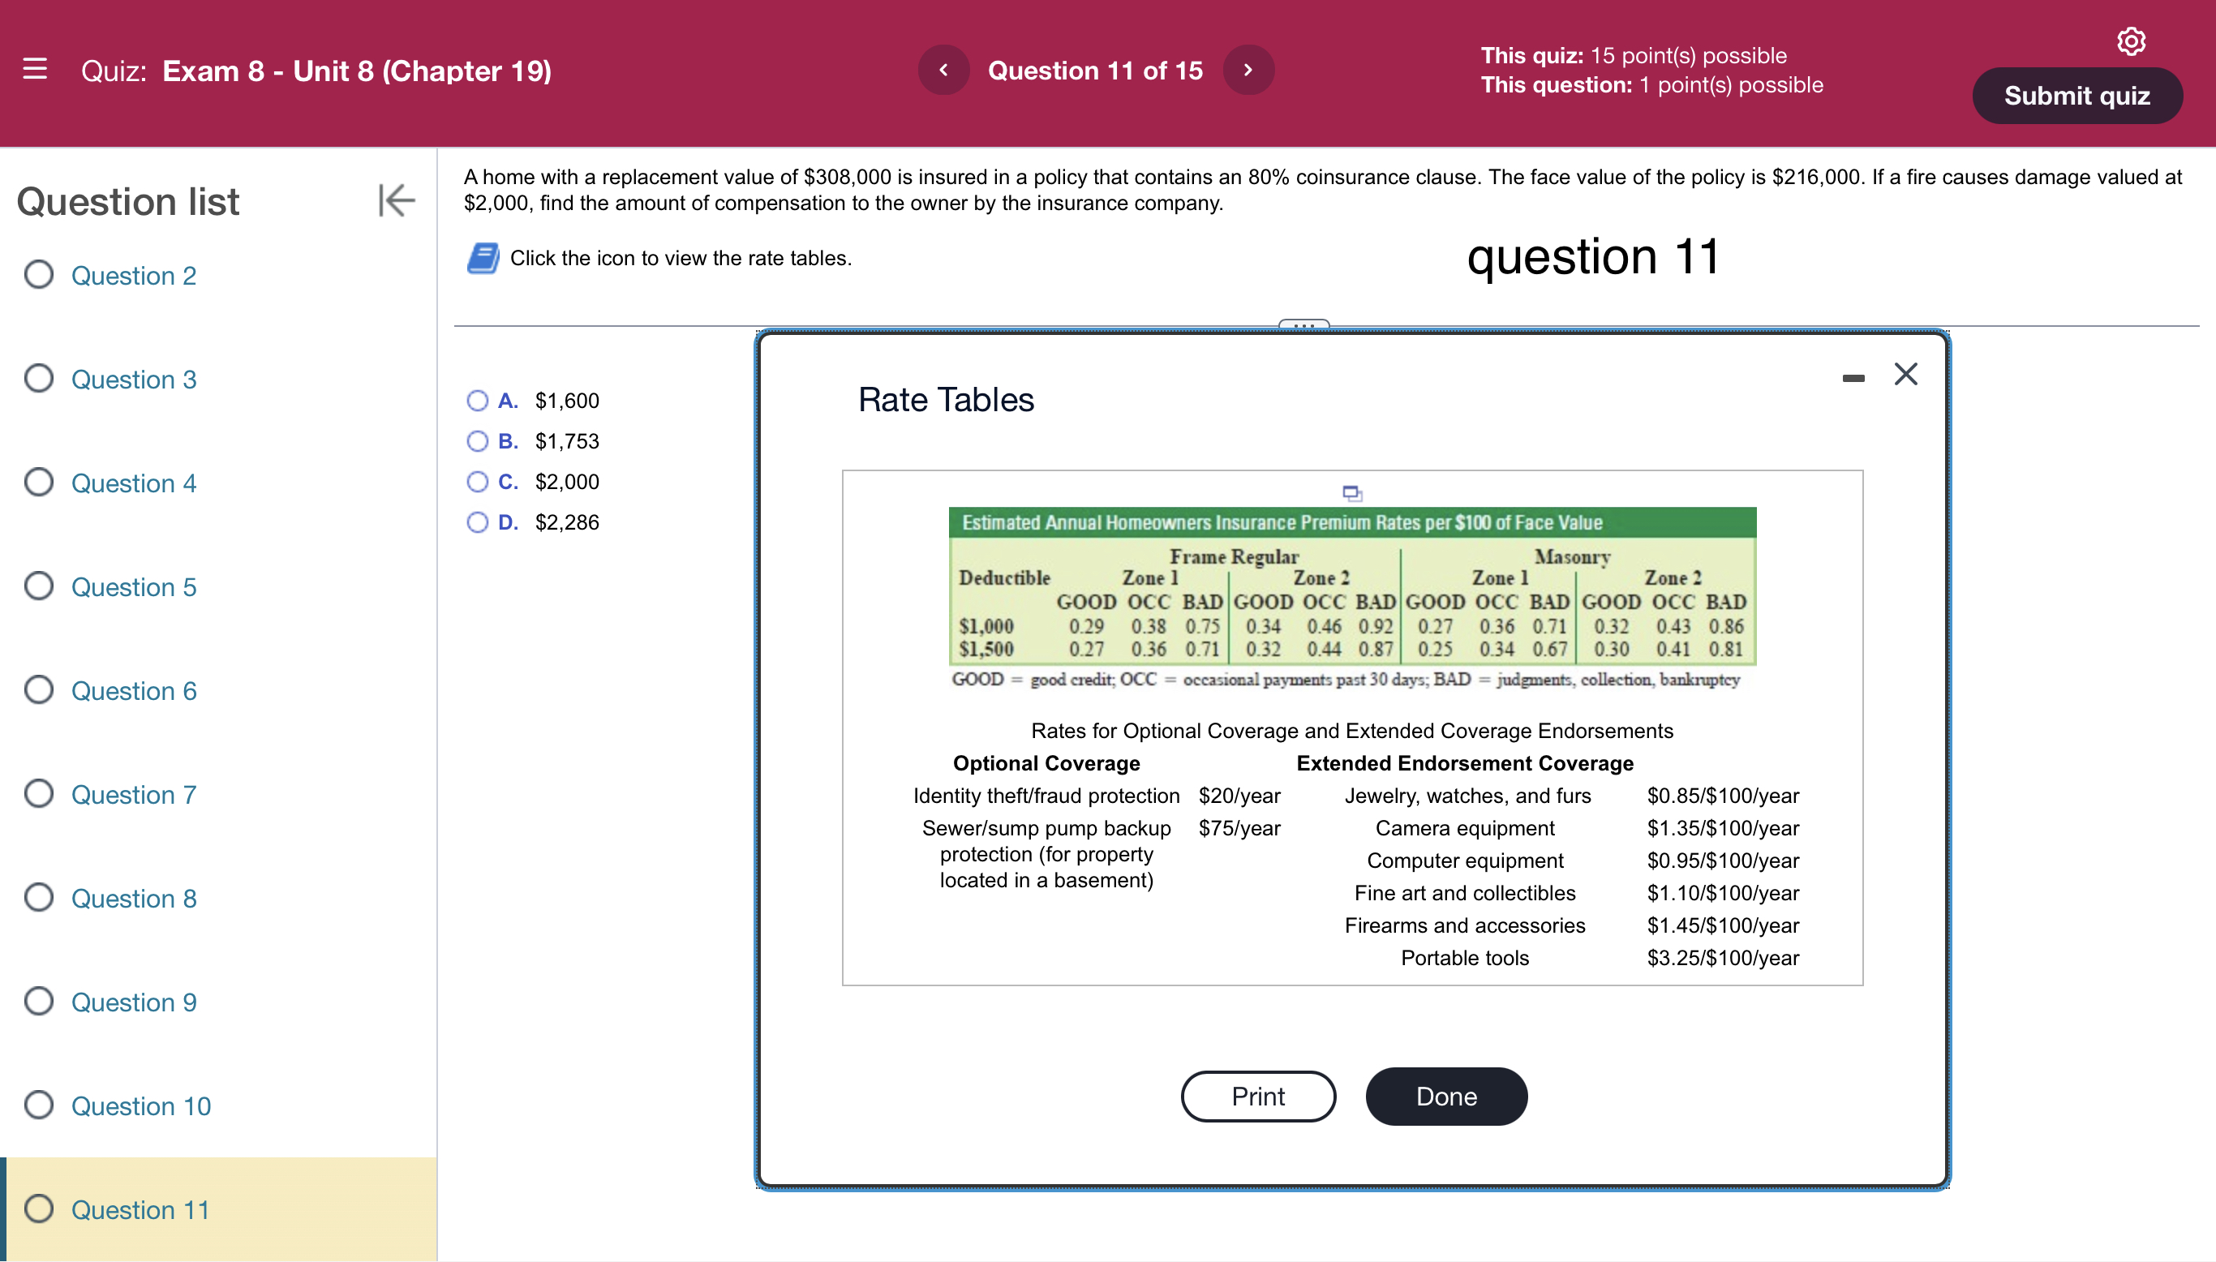Select answer D $2,286
2216x1262 pixels.
tap(478, 522)
